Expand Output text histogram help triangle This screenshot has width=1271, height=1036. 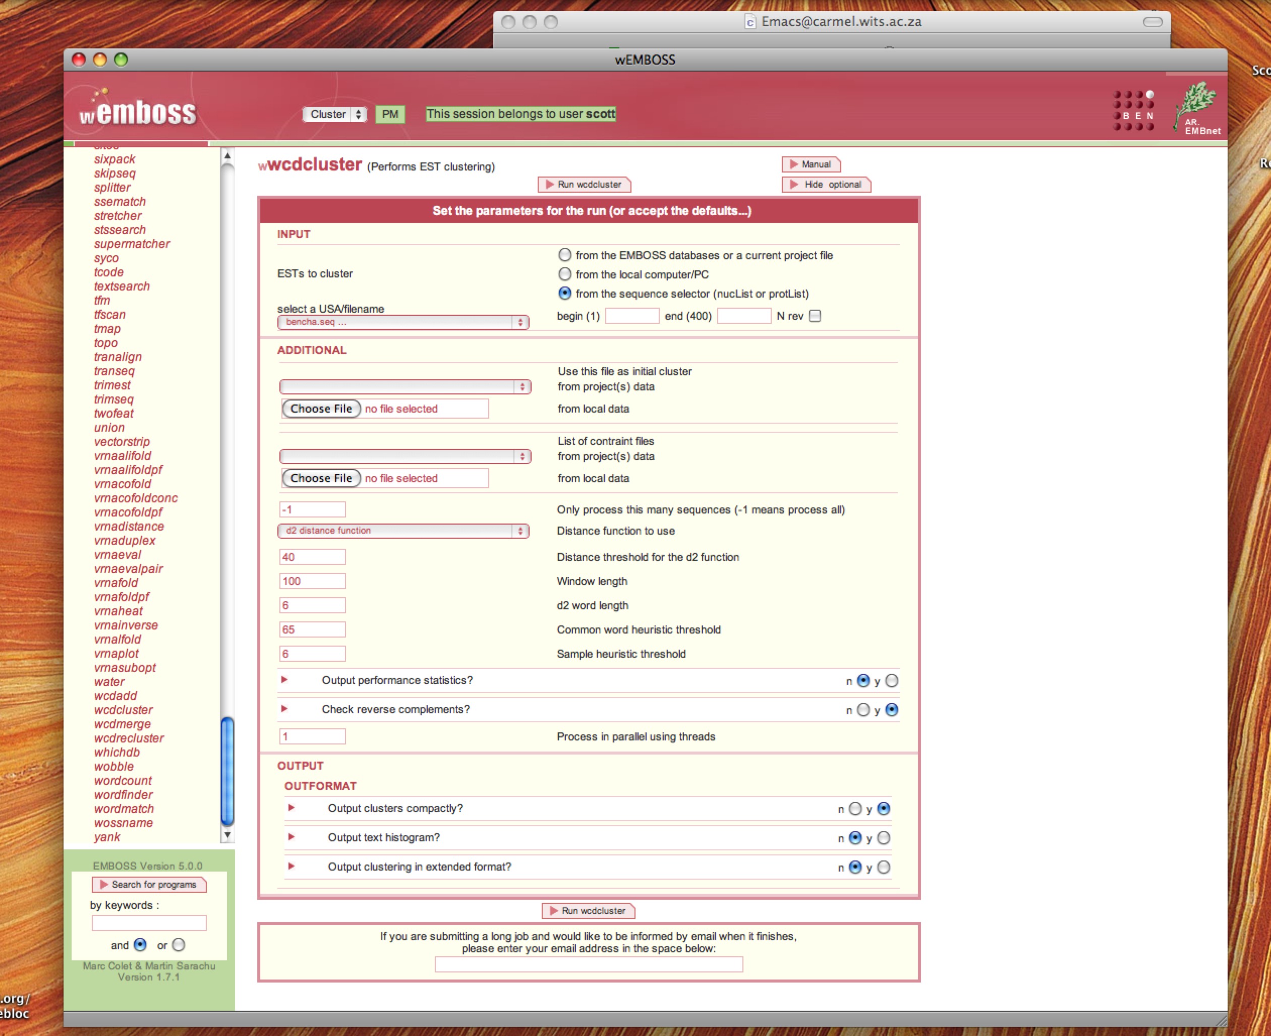tap(291, 837)
